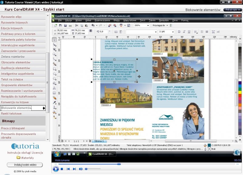Undo the last action with arrow icon
This screenshot has width=243, height=175.
(93, 25)
